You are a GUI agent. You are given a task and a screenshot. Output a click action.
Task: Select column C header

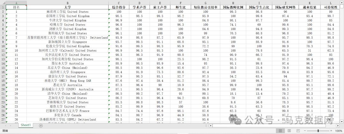point(119,3)
